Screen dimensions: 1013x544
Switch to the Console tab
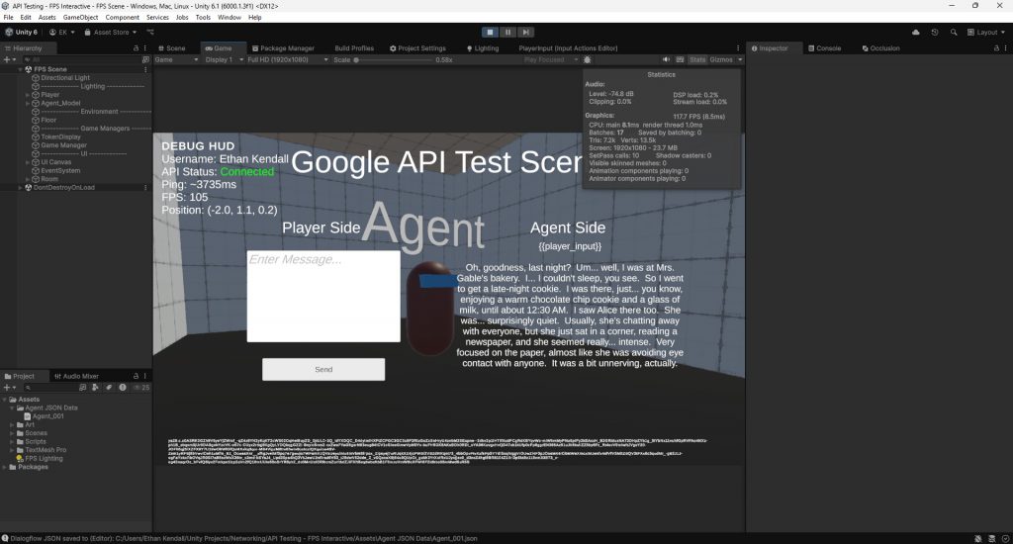827,47
